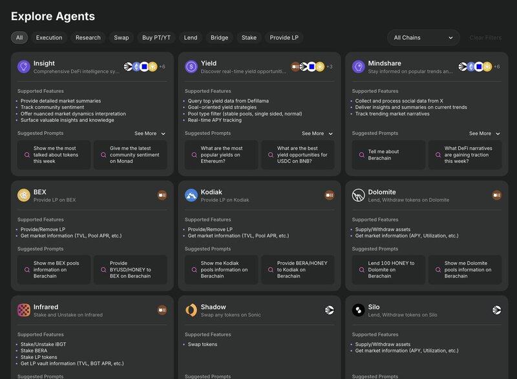Image resolution: width=517 pixels, height=379 pixels.
Task: Click the Insight agent title
Action: [x=44, y=63]
